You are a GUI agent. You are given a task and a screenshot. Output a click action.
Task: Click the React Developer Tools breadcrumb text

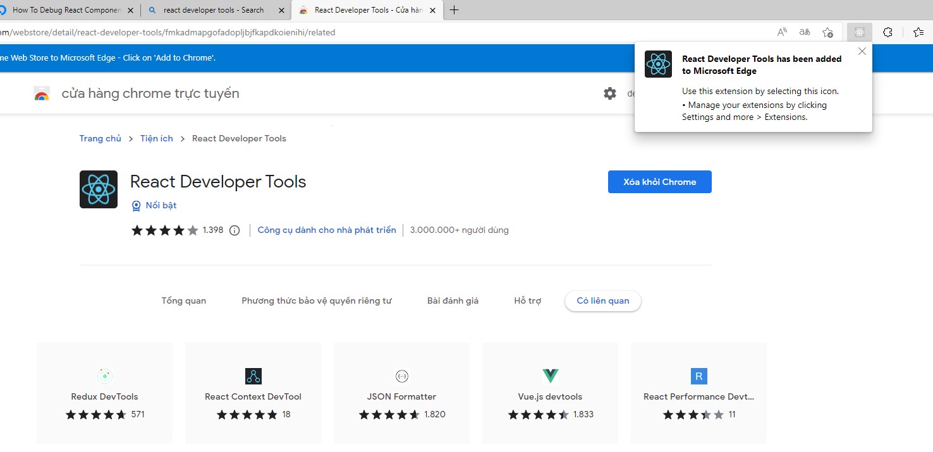[239, 138]
